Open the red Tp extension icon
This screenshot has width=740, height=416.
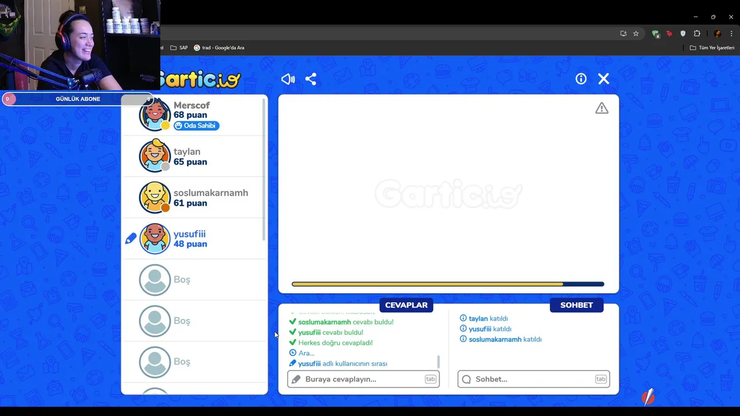coord(669,34)
